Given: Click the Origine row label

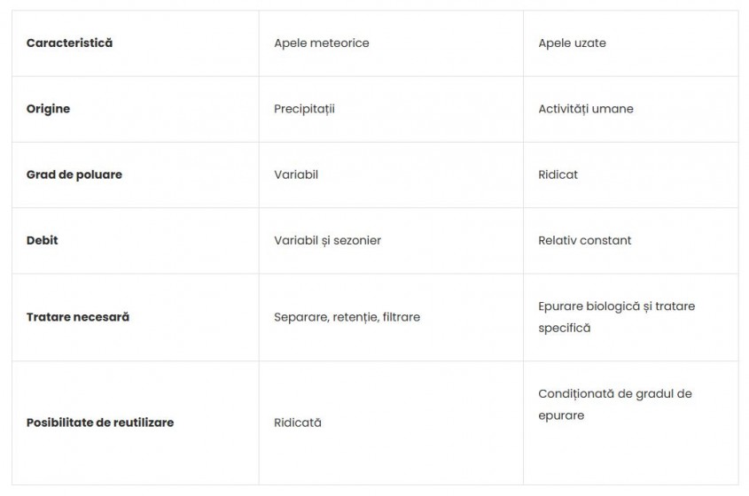Looking at the screenshot, I should (48, 109).
